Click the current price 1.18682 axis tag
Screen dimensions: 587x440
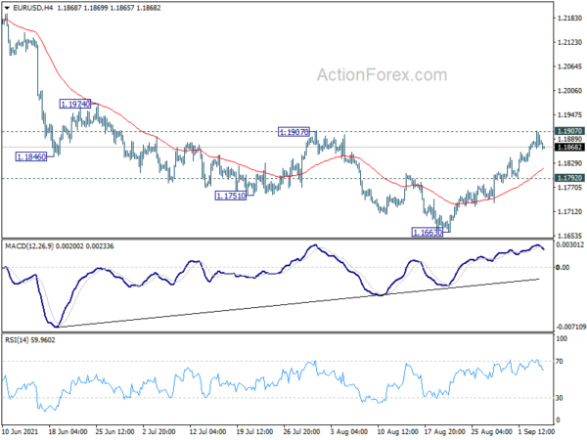pos(569,147)
